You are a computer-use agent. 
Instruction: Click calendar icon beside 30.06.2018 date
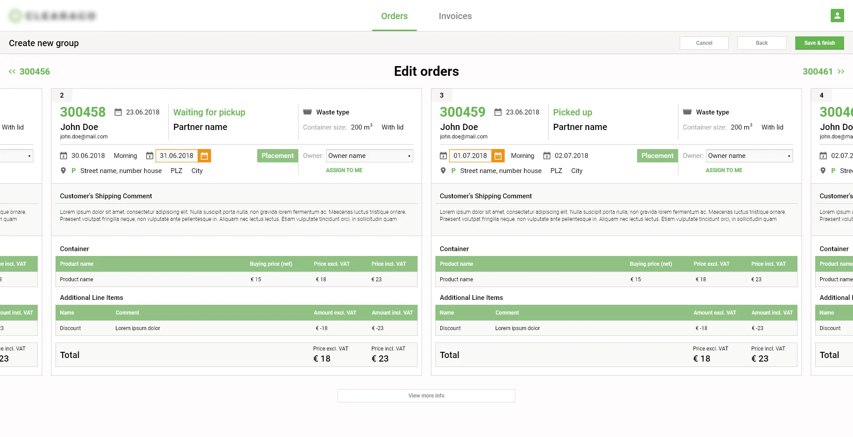(64, 156)
